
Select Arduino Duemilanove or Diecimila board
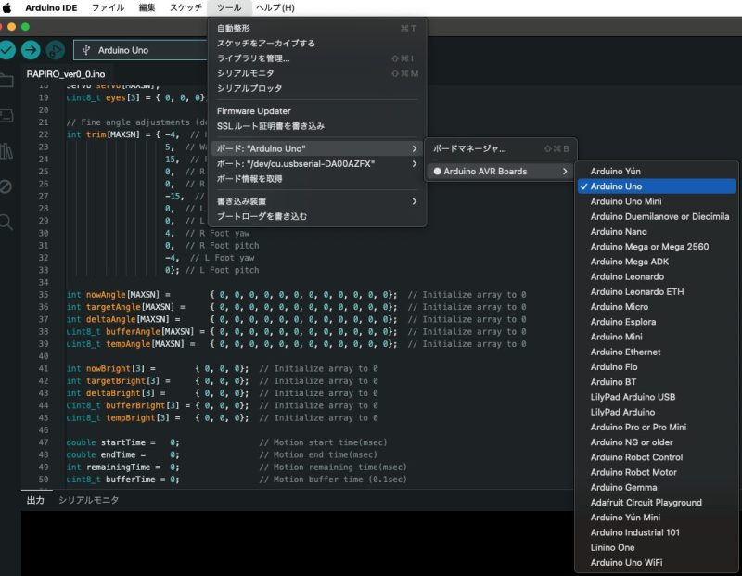click(657, 216)
